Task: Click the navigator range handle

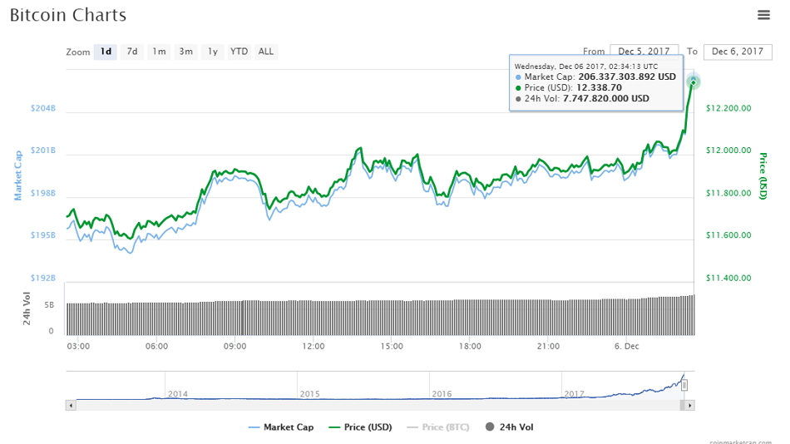Action: (x=684, y=386)
